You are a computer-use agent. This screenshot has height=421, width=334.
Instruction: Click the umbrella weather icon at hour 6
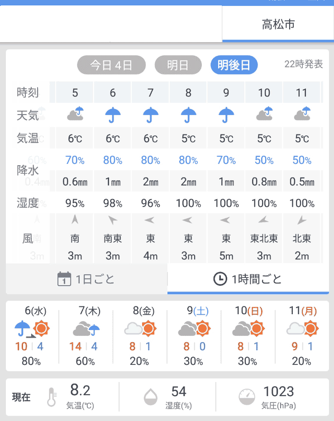(113, 115)
